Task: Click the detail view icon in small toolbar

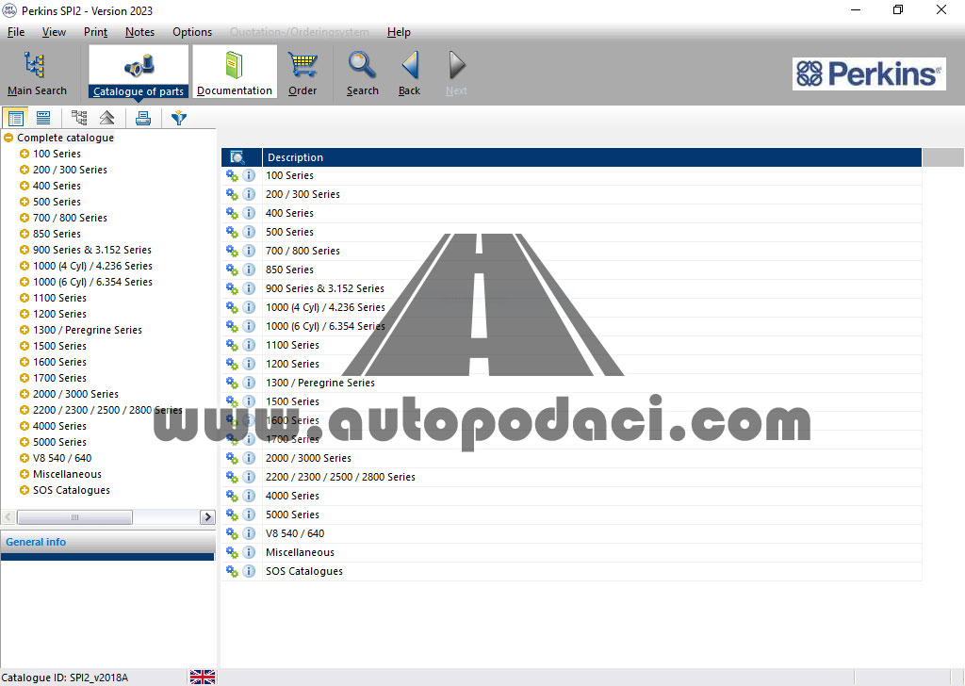Action: click(x=43, y=117)
